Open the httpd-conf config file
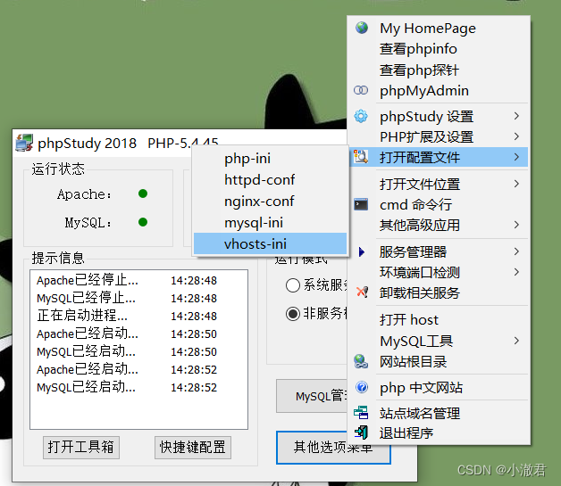The image size is (561, 486). click(270, 179)
